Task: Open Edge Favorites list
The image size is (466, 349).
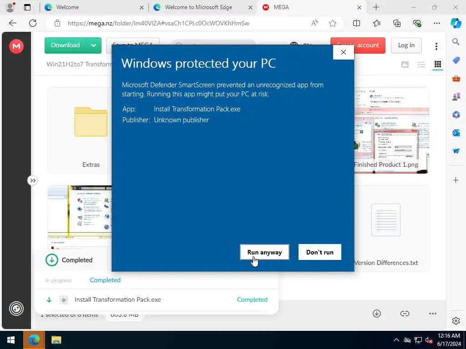Action: (x=376, y=23)
